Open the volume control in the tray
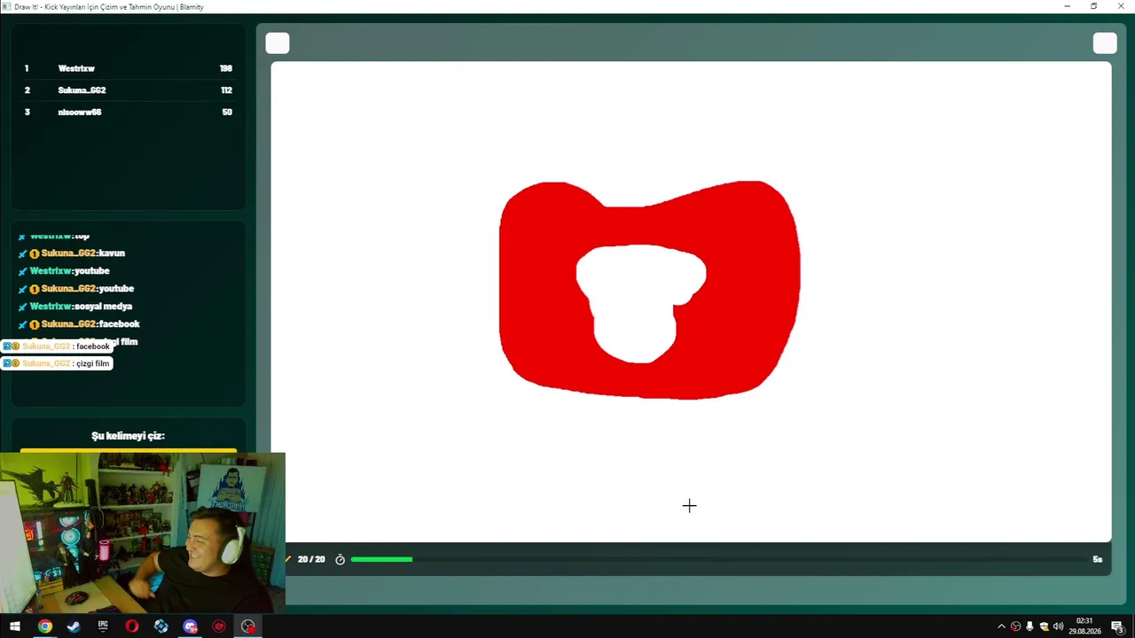The height and width of the screenshot is (638, 1135). 1058,626
